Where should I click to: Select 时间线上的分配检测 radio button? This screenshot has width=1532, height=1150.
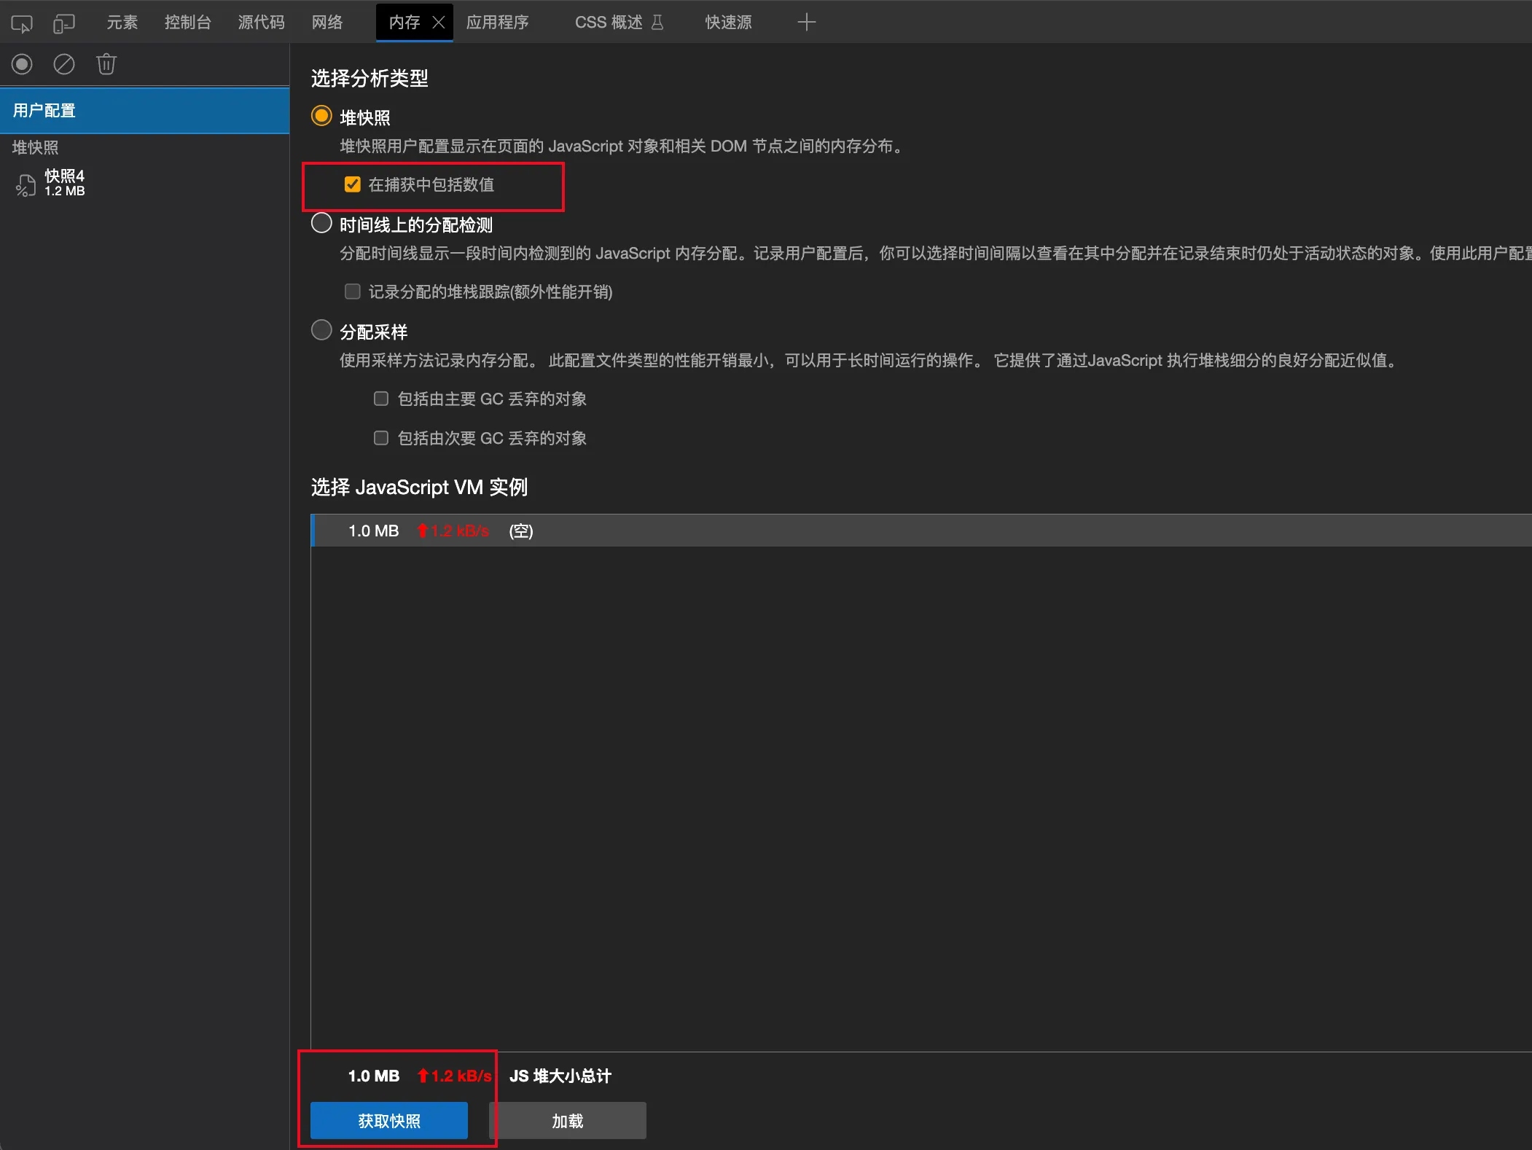[x=321, y=223]
